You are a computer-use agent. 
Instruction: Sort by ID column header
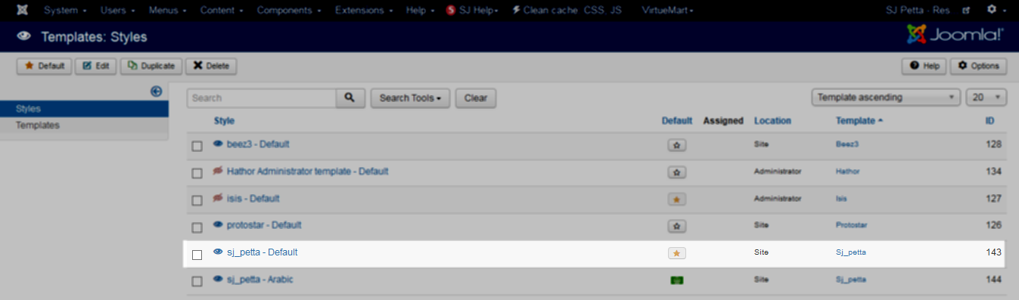click(x=989, y=121)
